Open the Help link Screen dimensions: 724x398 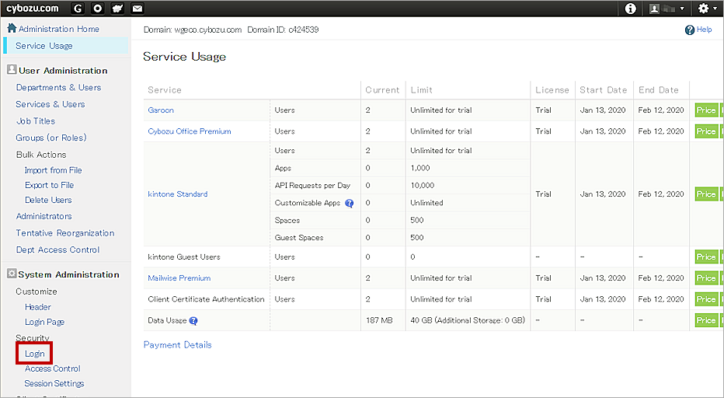pos(704,30)
